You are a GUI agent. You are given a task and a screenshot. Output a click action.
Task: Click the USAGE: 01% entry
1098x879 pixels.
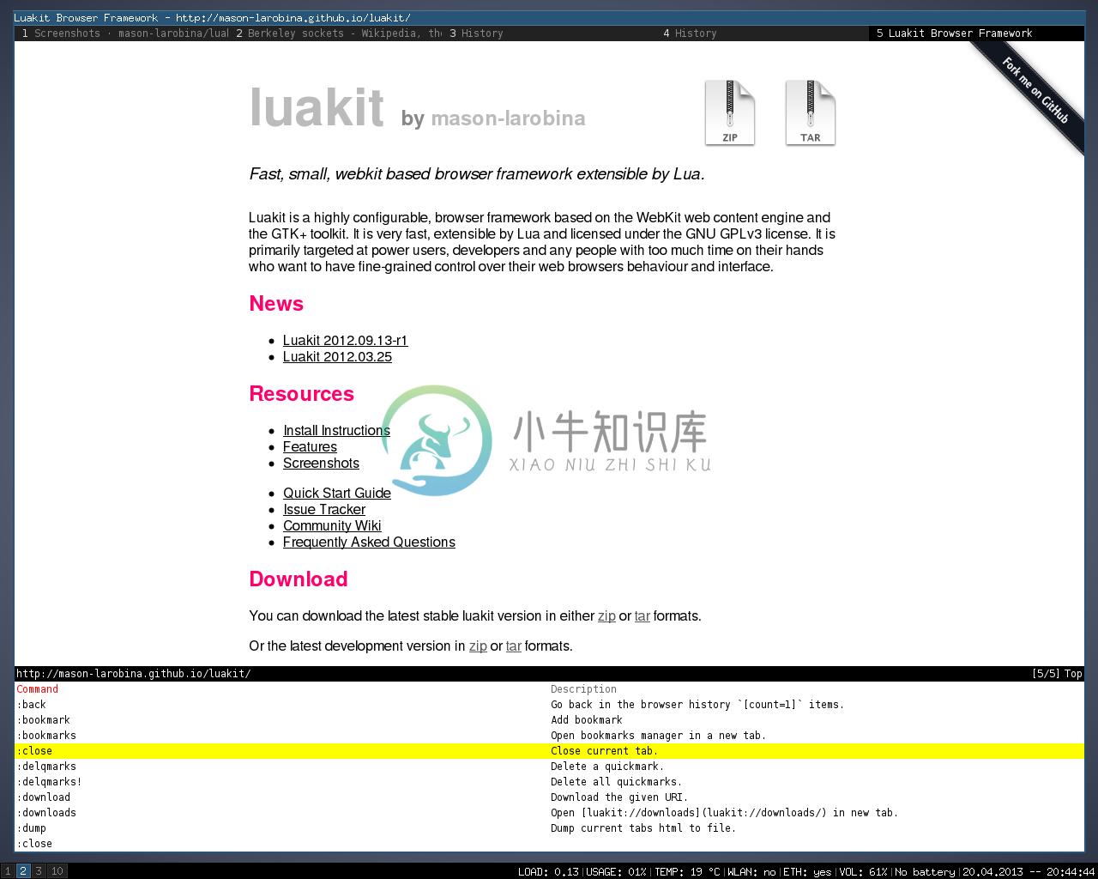pyautogui.click(x=616, y=872)
